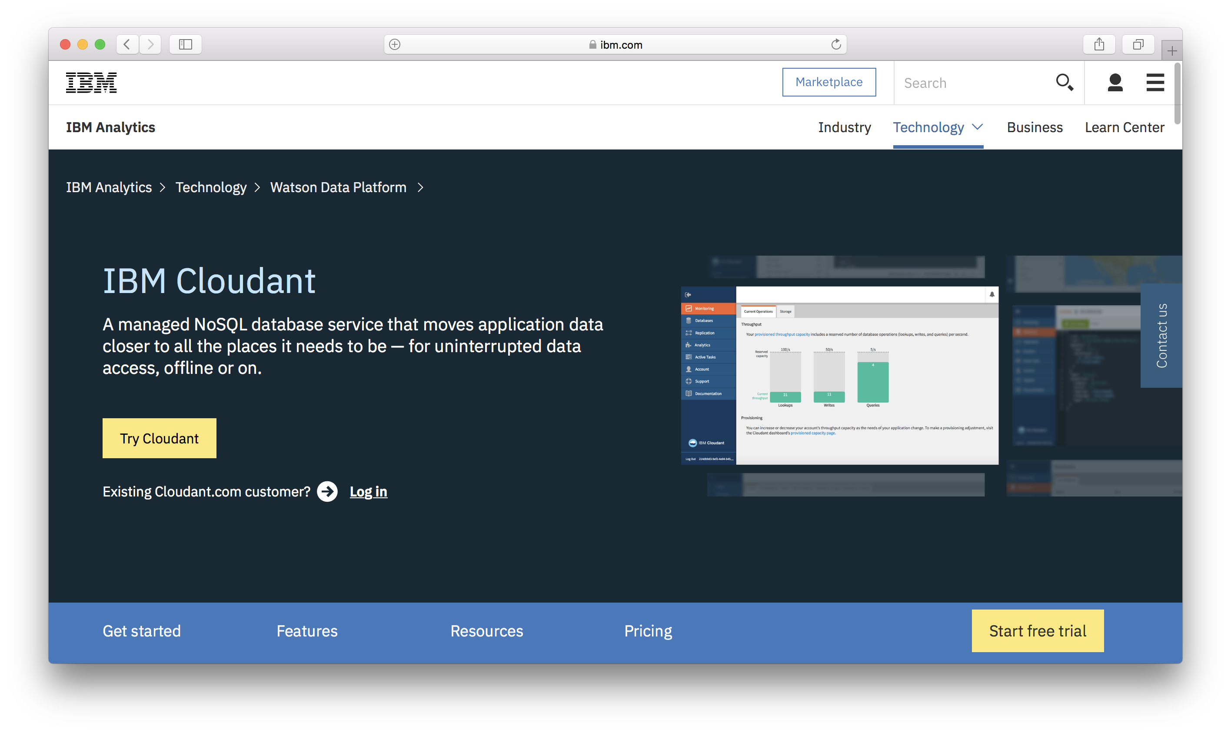This screenshot has height=733, width=1231.
Task: Click the search magnifier icon
Action: pyautogui.click(x=1064, y=82)
